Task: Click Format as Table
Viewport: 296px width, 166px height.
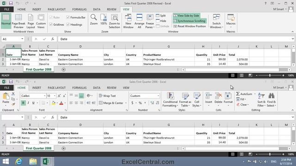Action: [185, 100]
